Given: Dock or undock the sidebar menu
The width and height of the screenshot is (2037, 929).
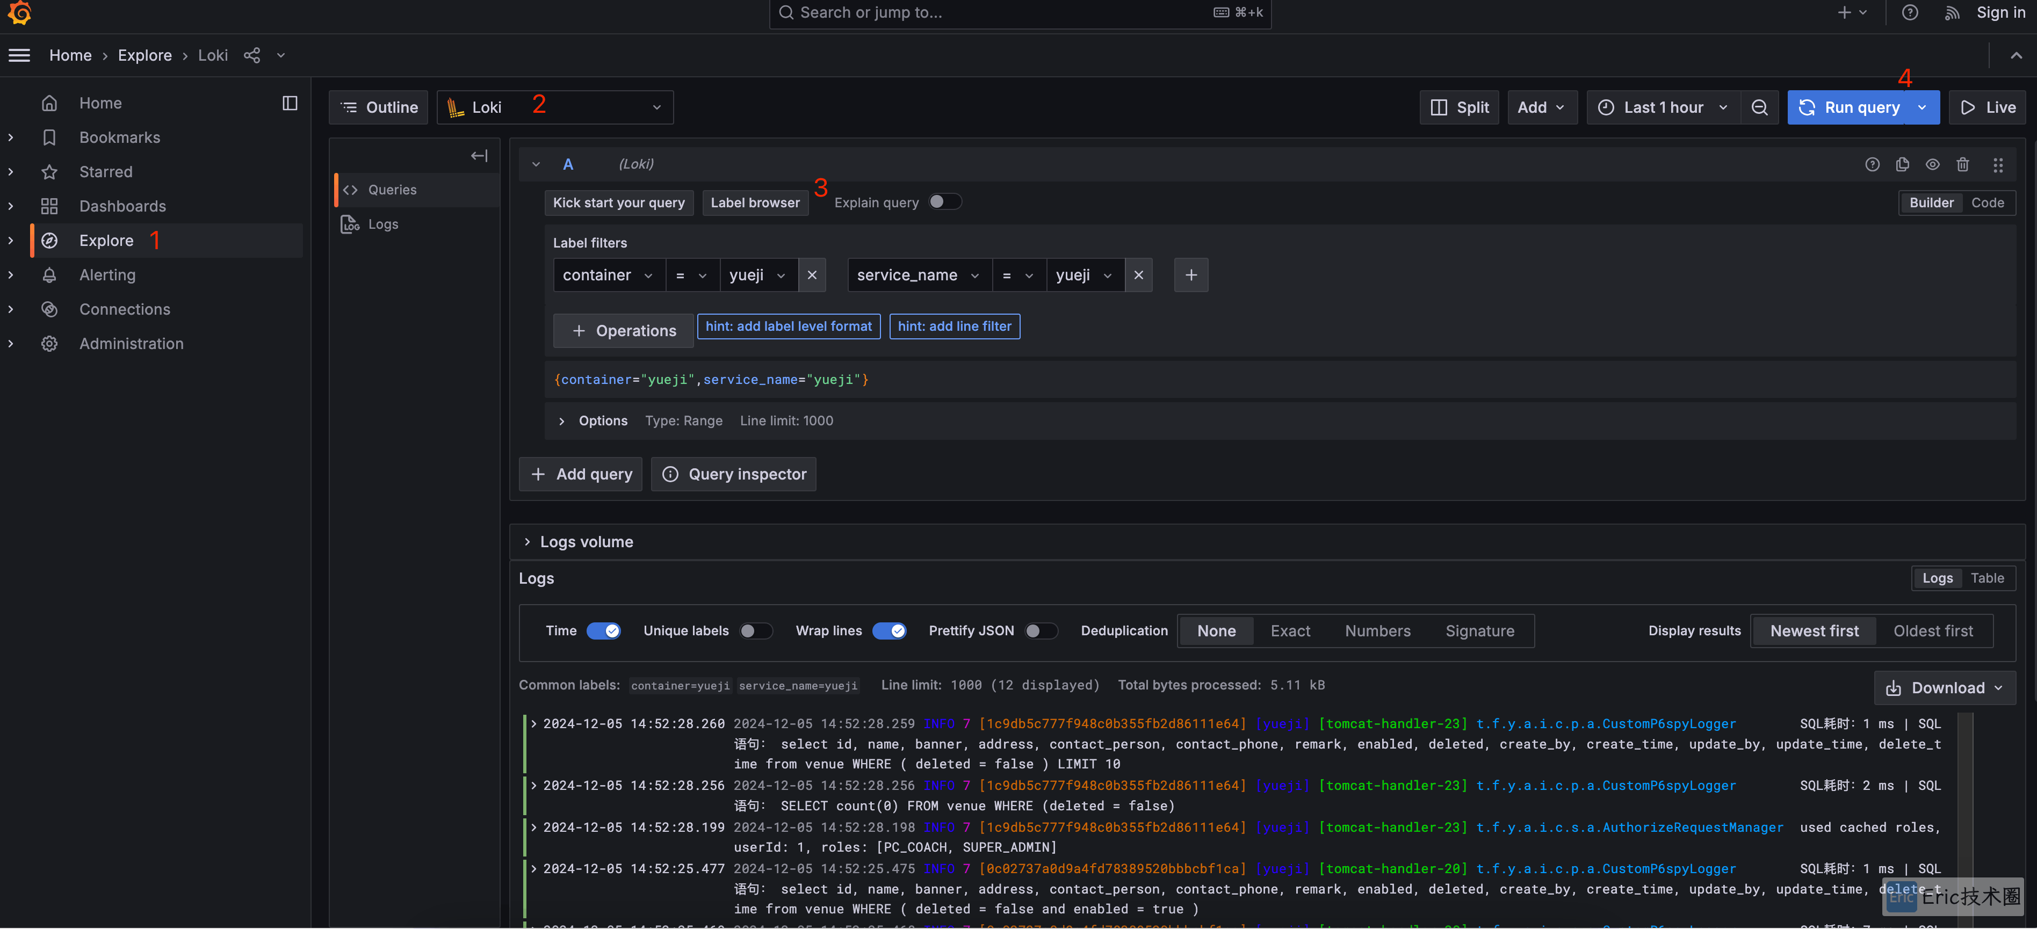Looking at the screenshot, I should [290, 103].
